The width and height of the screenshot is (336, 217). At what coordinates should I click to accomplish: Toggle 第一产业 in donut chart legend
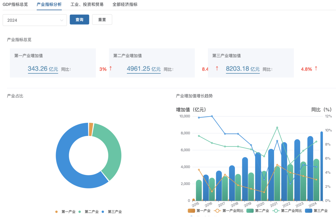click(x=65, y=212)
